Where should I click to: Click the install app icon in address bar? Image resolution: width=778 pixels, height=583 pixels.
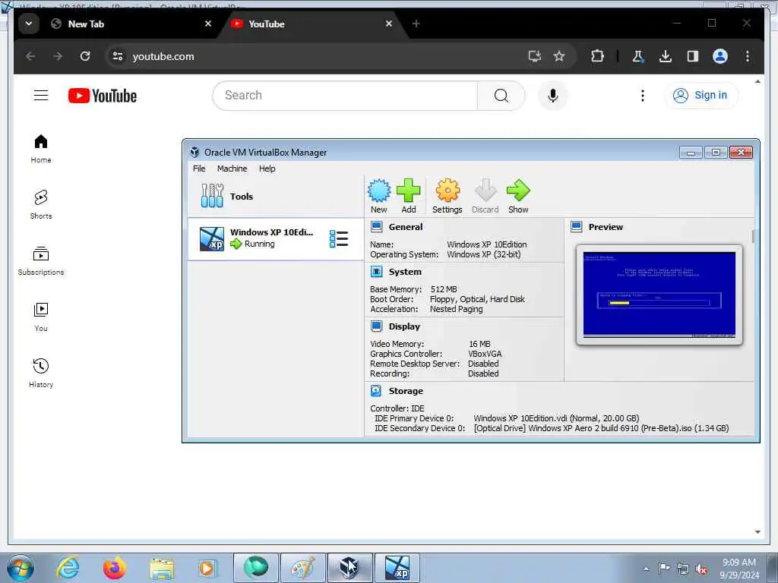pos(534,56)
